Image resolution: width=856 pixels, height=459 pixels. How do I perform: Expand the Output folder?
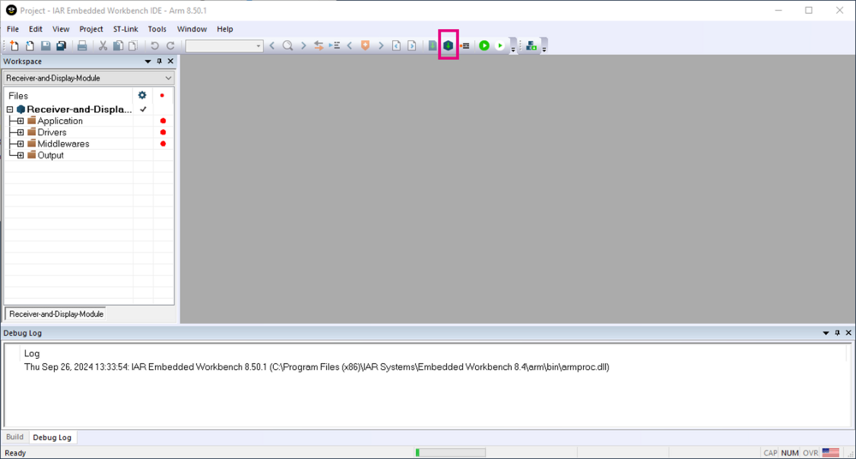pos(21,155)
